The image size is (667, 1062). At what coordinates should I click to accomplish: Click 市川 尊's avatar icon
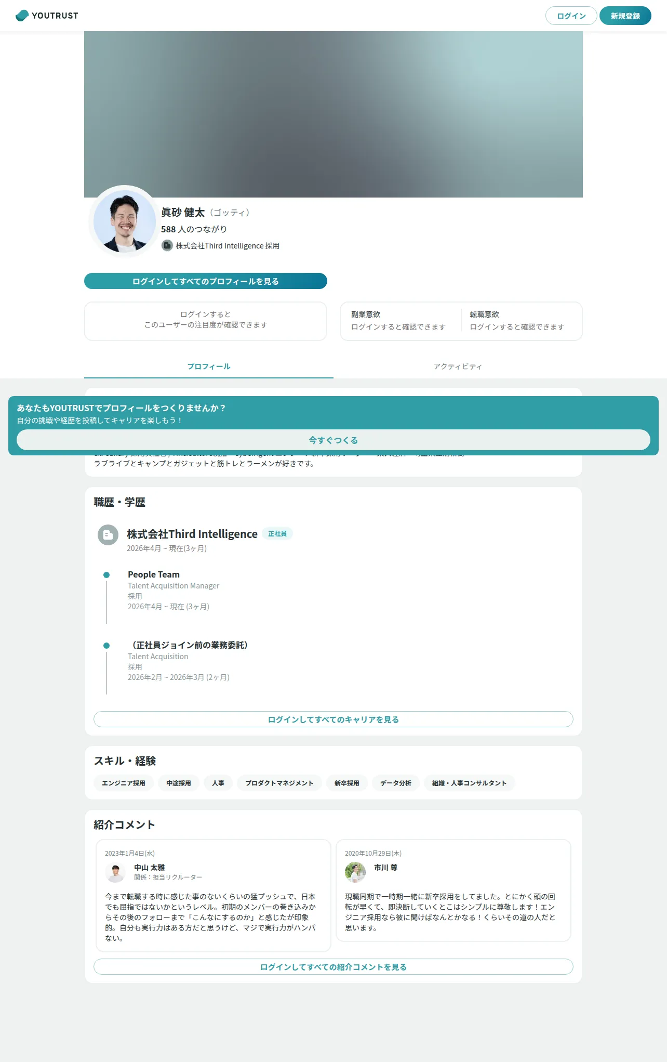point(355,872)
